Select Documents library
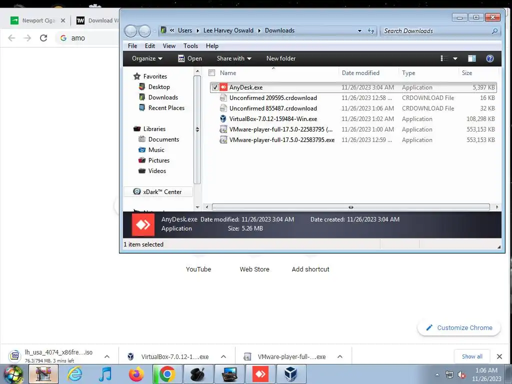 [163, 139]
